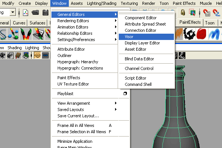Screen dimensions: 222x148
Task: Open the Outliner
Action: tap(84, 55)
